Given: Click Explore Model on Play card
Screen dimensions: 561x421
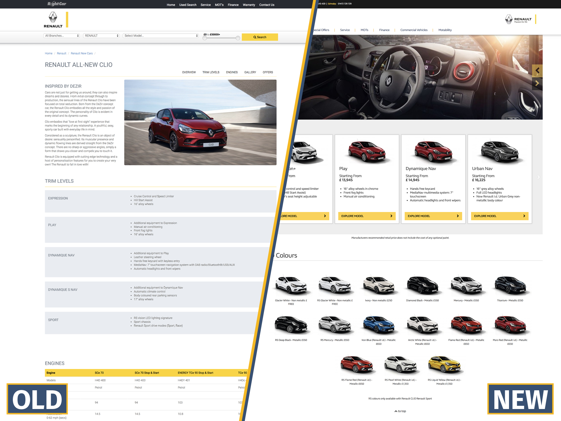Looking at the screenshot, I should pos(367,216).
